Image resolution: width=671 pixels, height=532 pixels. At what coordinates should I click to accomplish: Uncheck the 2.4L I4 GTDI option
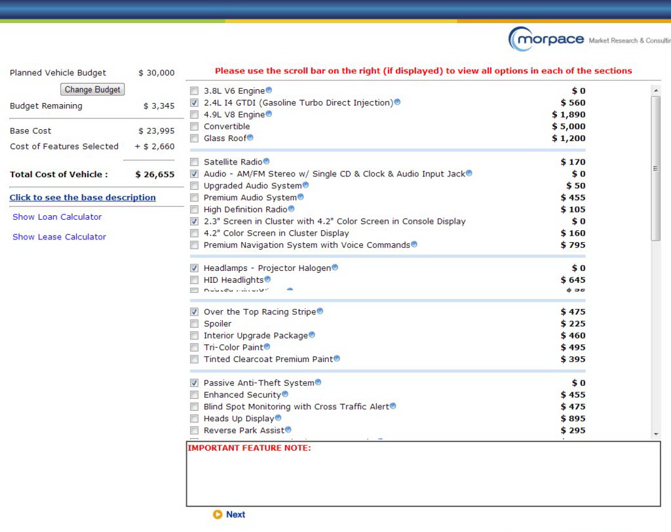pos(194,103)
